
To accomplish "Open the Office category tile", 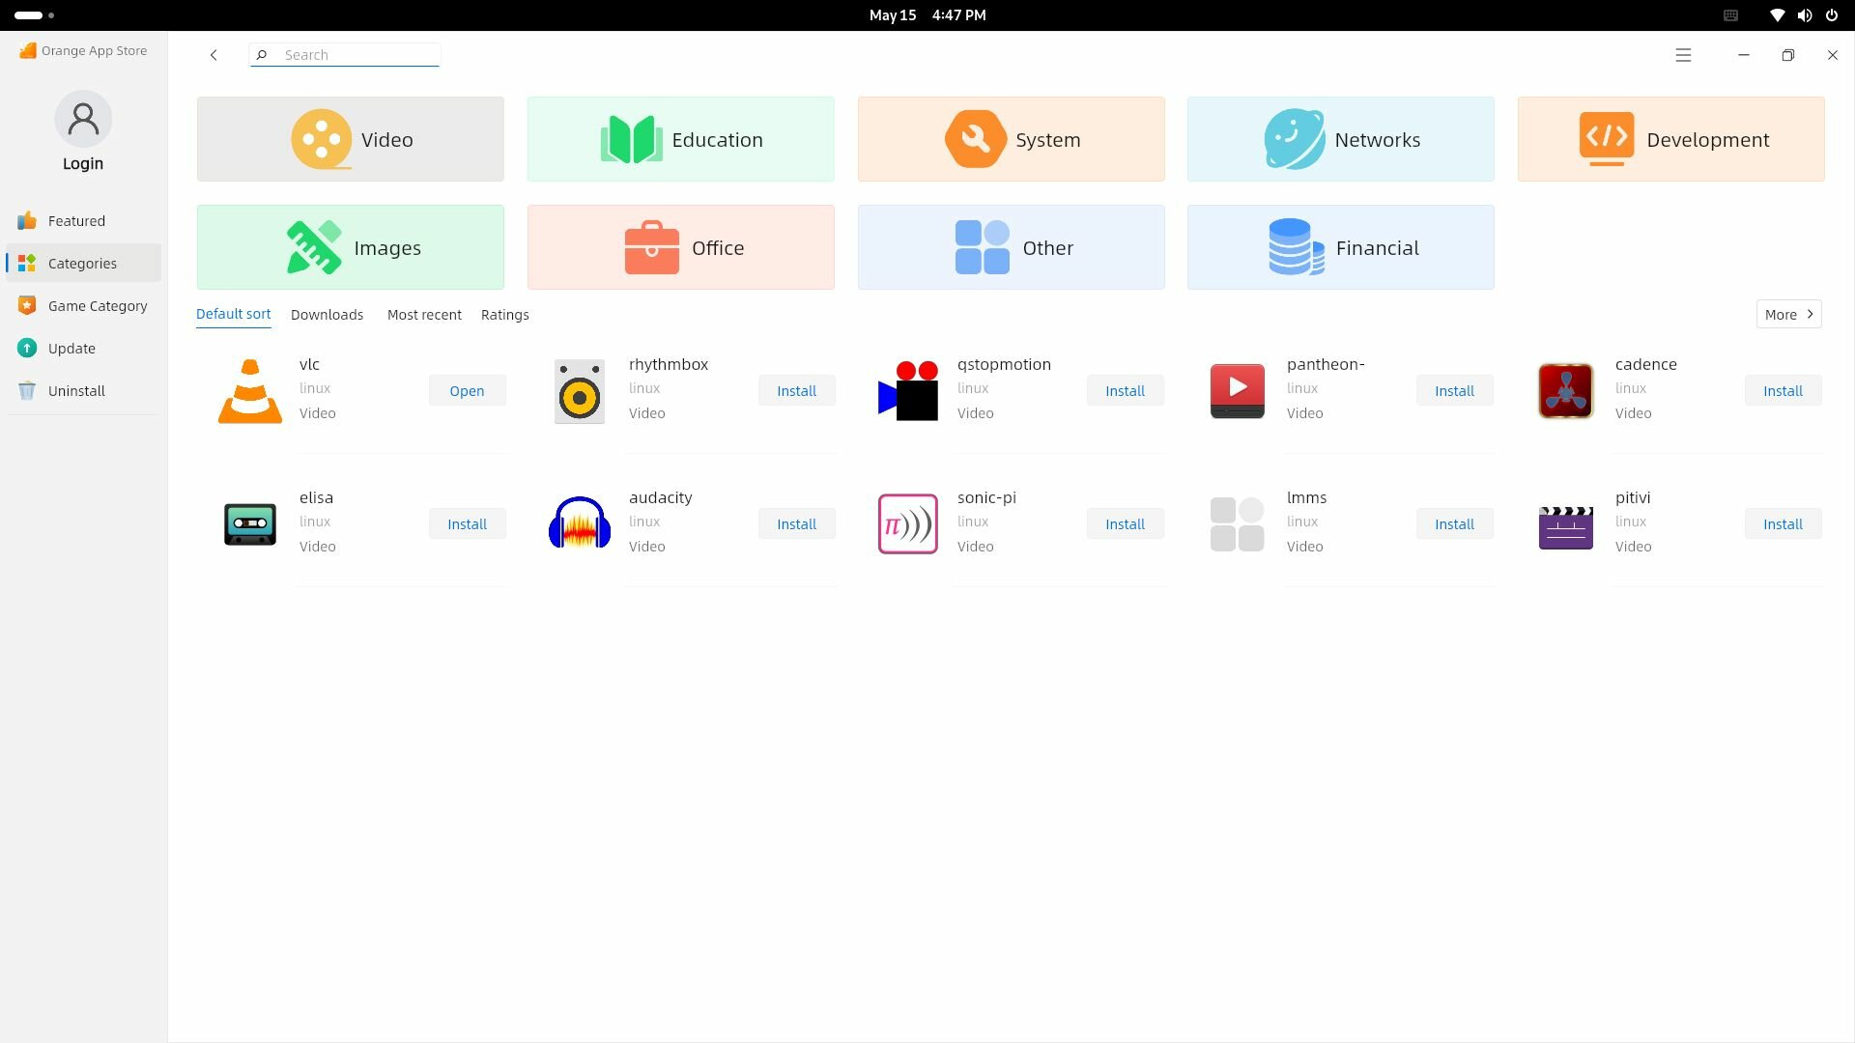I will (x=680, y=247).
